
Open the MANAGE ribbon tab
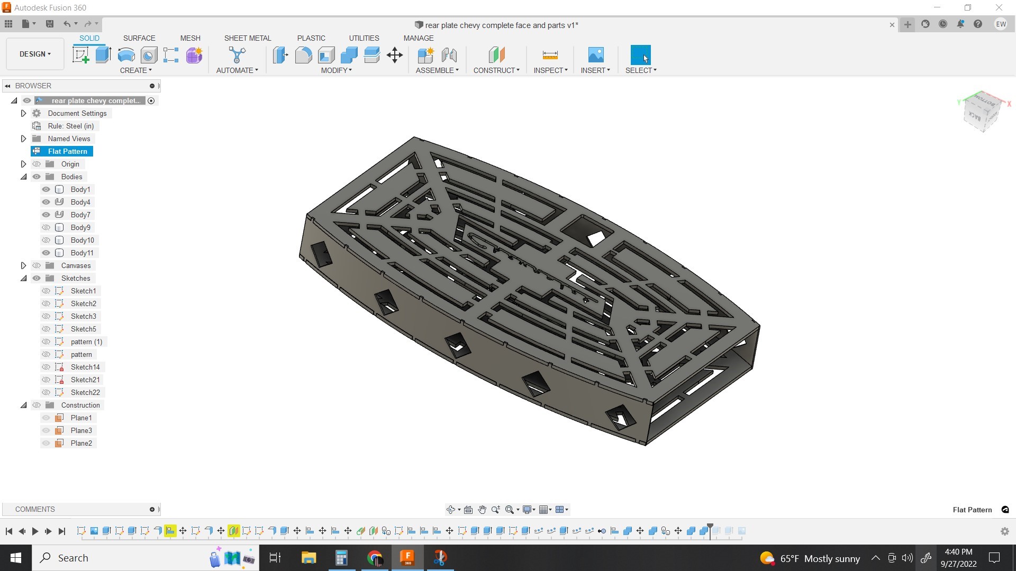pos(418,38)
